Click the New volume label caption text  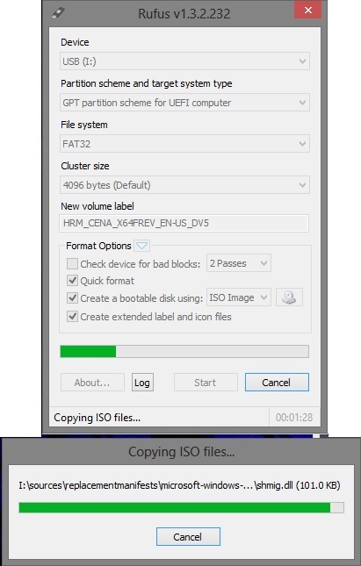click(97, 206)
